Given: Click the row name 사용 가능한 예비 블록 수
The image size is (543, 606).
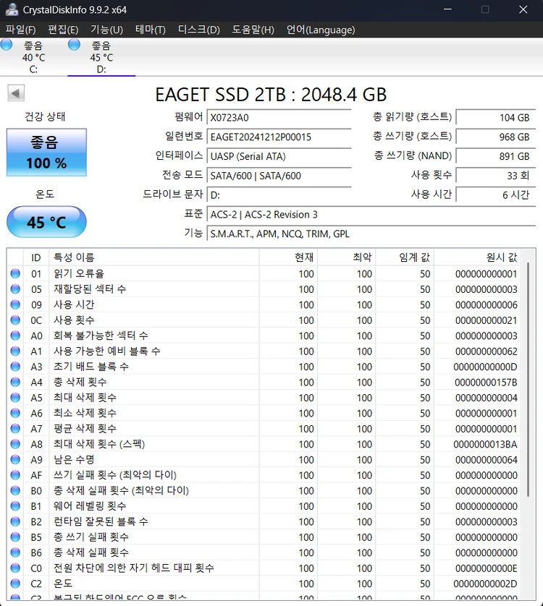Looking at the screenshot, I should (107, 351).
